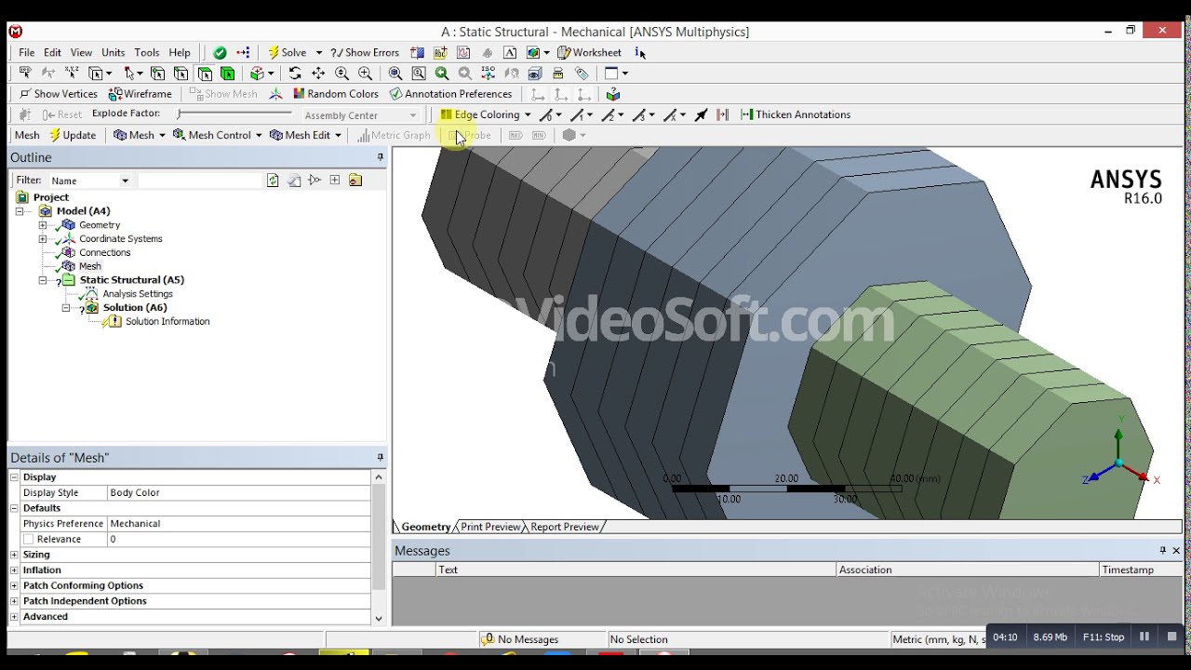Expand the Coordinate Systems tree node
1191x670 pixels.
pos(43,239)
